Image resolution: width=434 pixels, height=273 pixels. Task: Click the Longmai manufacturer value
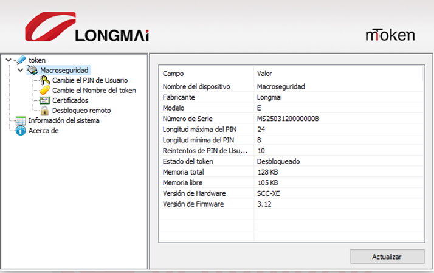(269, 97)
